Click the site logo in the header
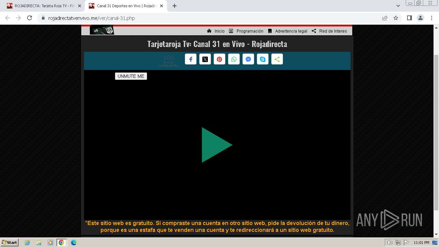 [x=102, y=30]
